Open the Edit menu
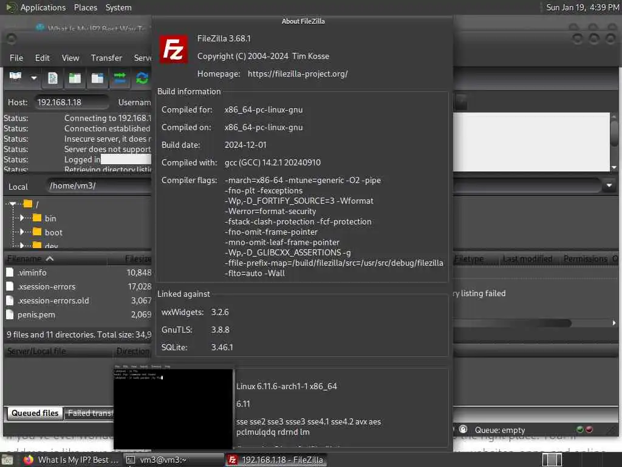Screen dimensions: 622x467 click(42, 58)
